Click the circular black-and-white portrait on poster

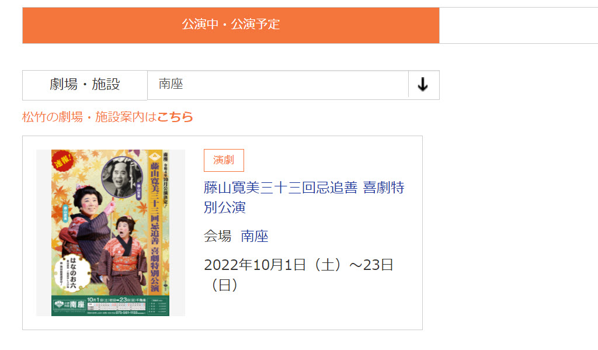point(121,178)
